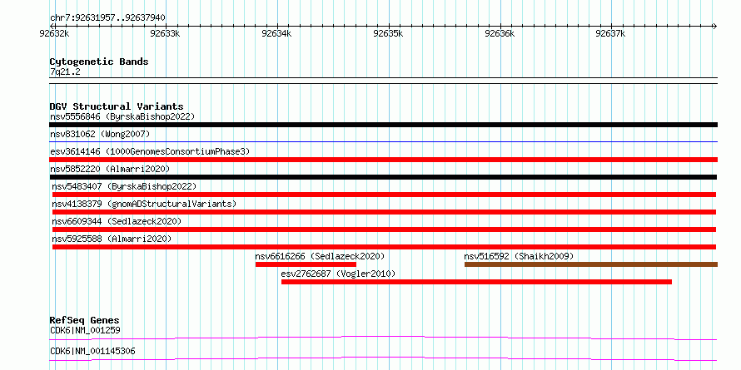Open the esv3614146 (1000GenomesConsortiumPhase3) label

150,151
